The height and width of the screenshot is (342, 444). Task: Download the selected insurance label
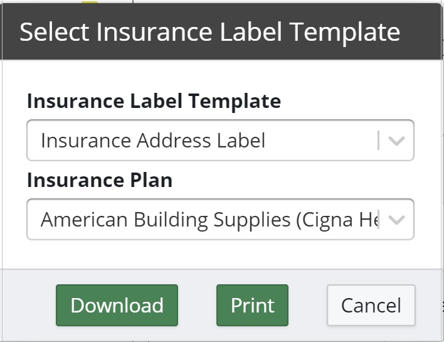[x=117, y=306]
